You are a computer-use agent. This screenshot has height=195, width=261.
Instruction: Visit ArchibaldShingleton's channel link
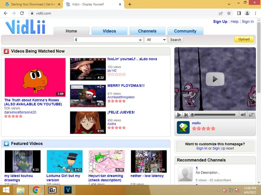coord(121,97)
